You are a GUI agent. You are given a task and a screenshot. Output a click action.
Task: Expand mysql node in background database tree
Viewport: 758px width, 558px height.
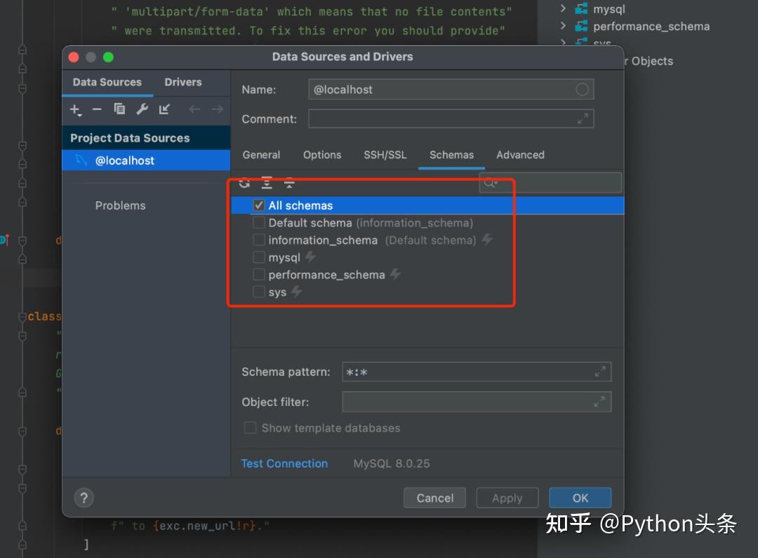(563, 8)
